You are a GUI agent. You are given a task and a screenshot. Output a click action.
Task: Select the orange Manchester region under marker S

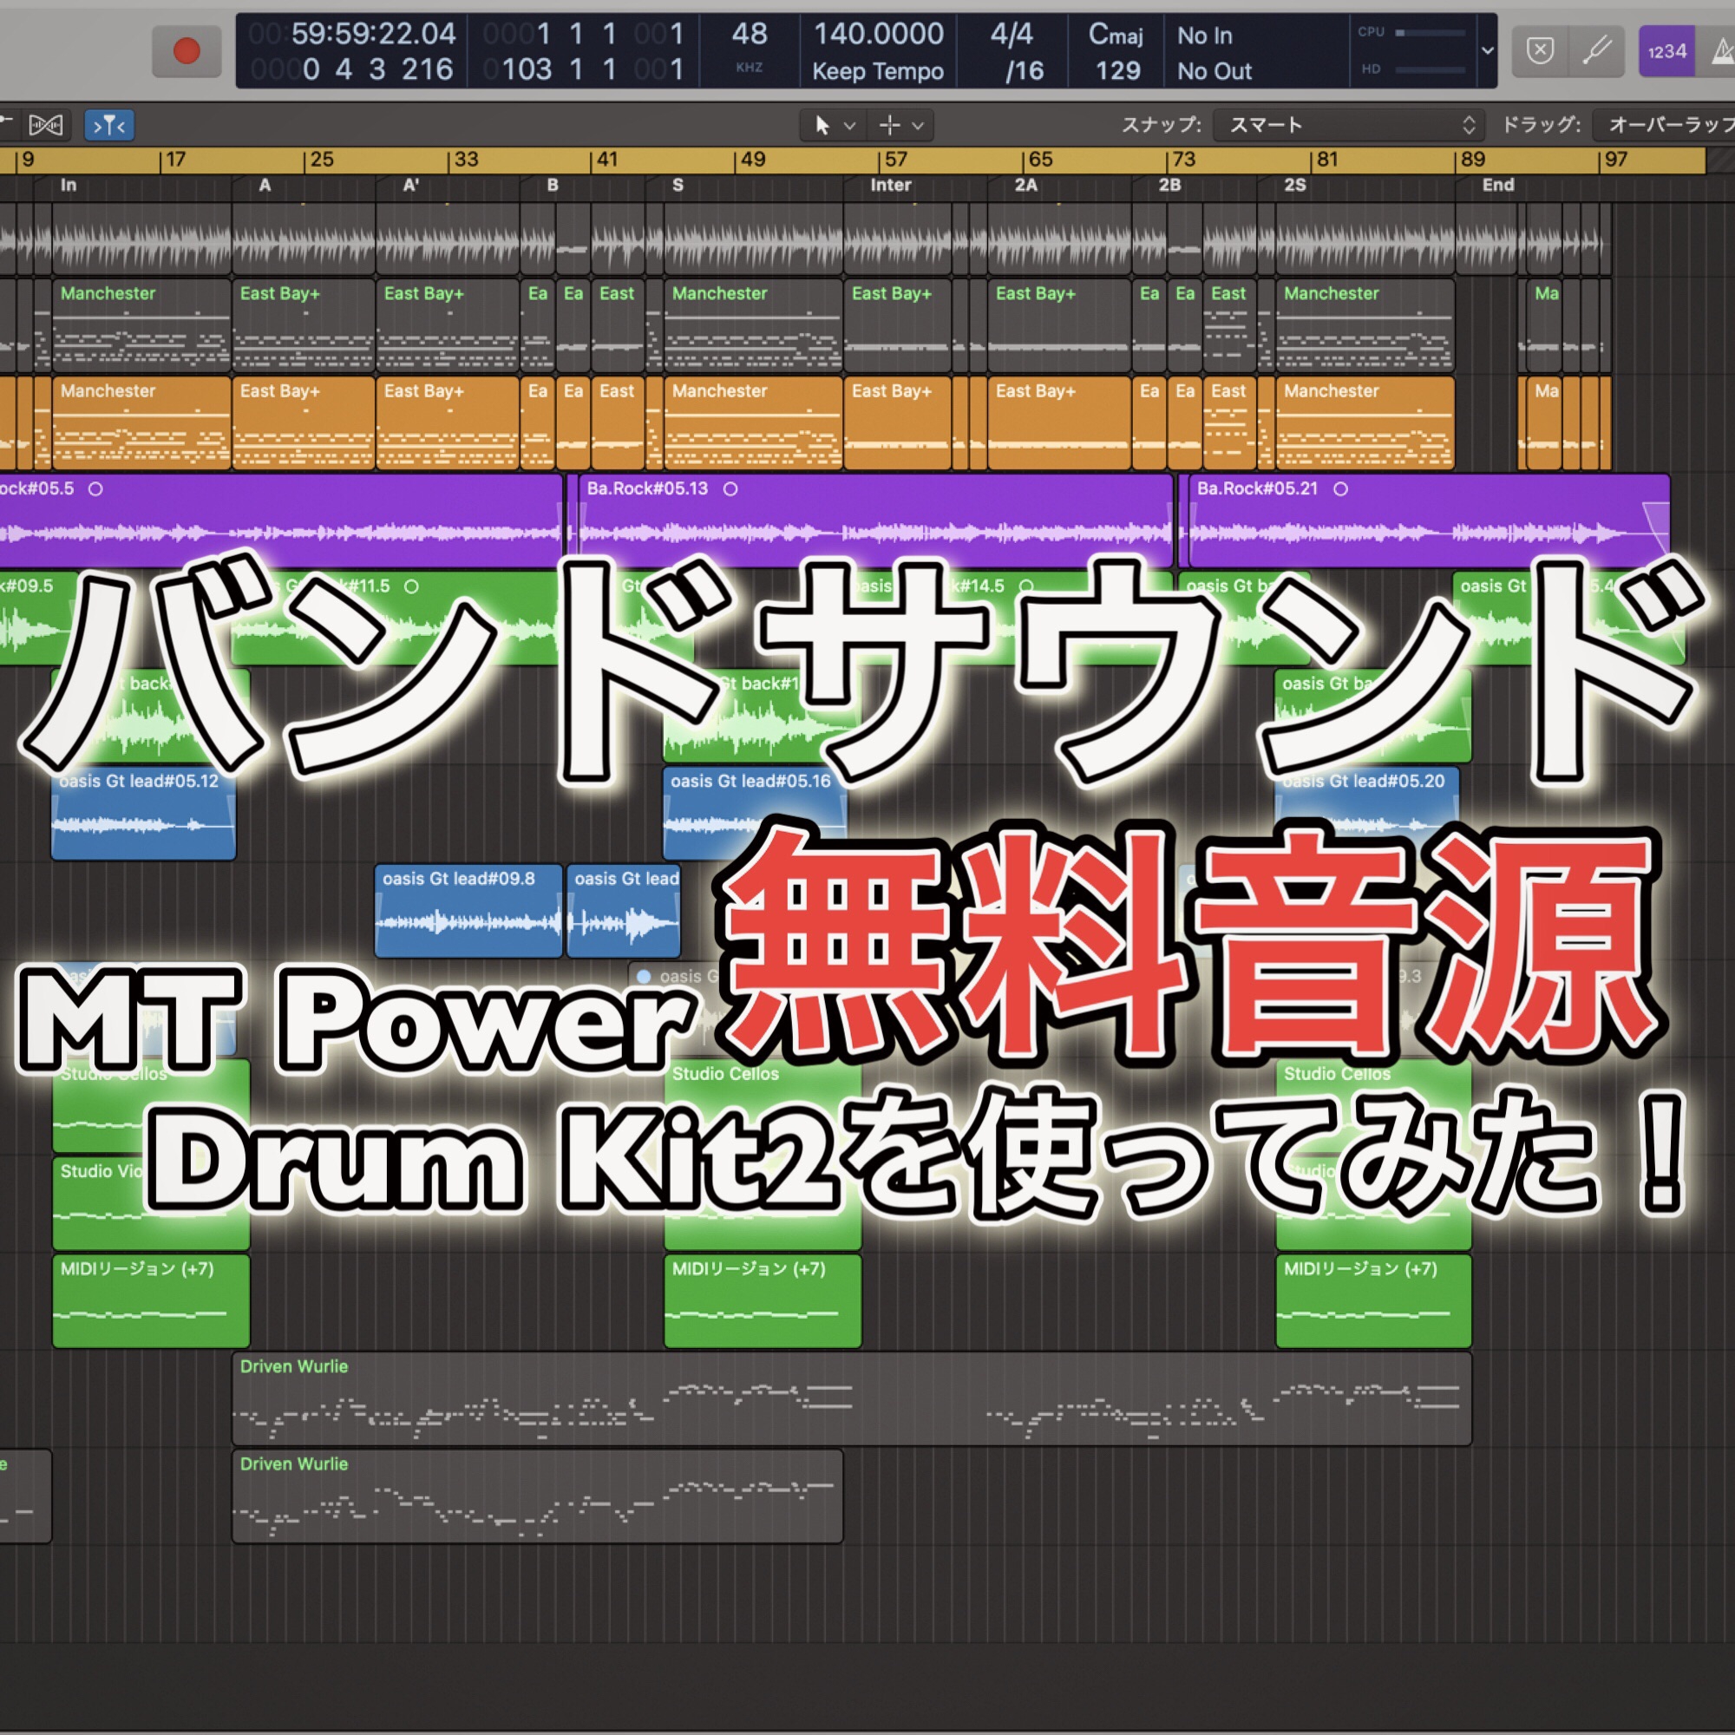tap(752, 422)
